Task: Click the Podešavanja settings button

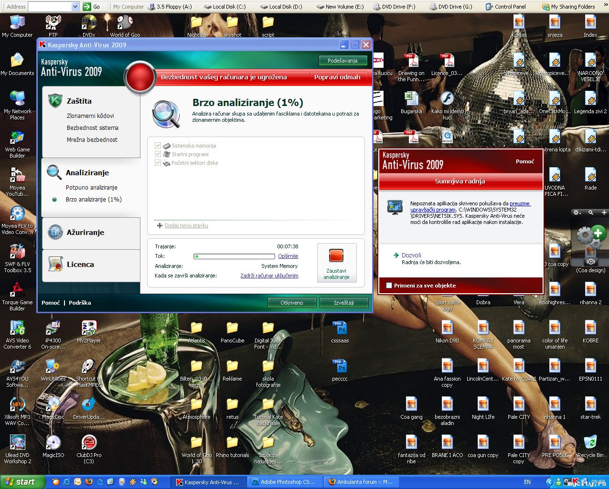Action: coord(342,61)
